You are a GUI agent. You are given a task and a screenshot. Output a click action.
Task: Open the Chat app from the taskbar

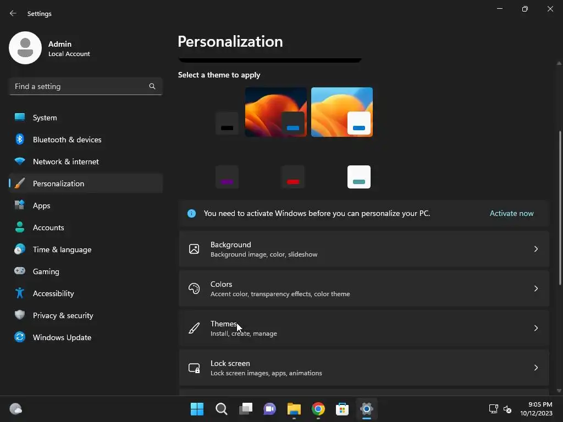(x=269, y=409)
